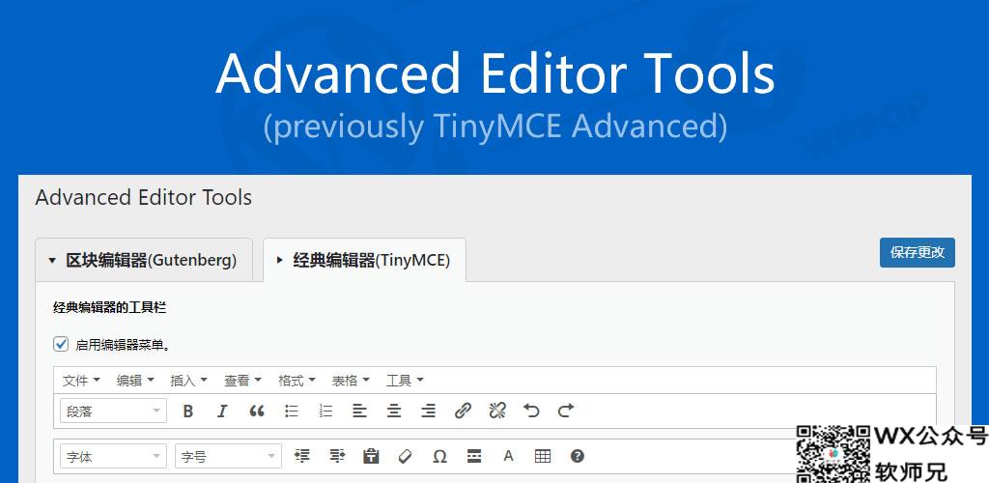Click the special character Omega icon
This screenshot has width=989, height=483.
[439, 456]
